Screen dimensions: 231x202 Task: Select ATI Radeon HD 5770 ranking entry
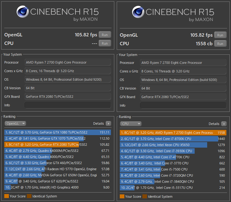pos(58,169)
